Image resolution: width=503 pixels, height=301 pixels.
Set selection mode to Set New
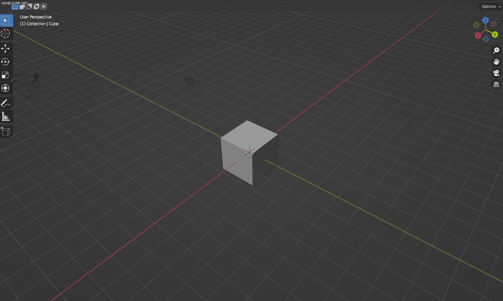[15, 6]
